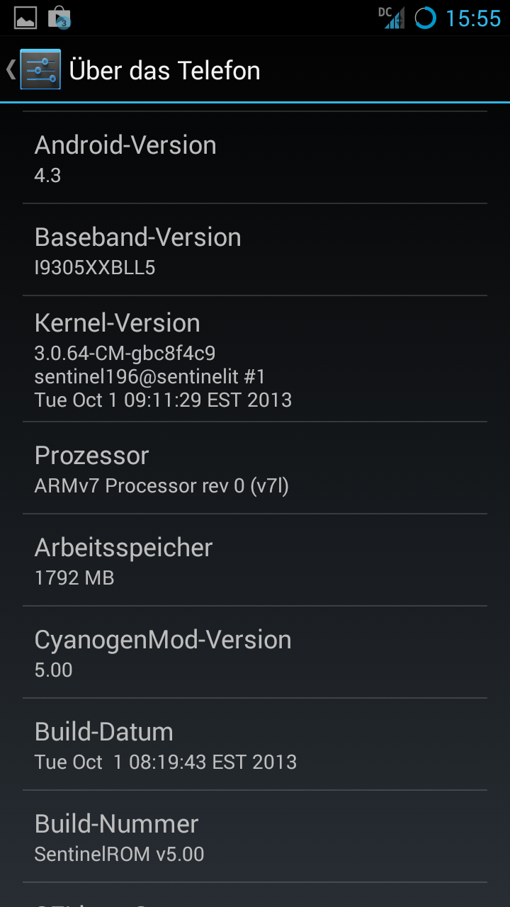
Task: Select the Baseband-Version I9305XXBLL5 entry
Action: coord(255,250)
